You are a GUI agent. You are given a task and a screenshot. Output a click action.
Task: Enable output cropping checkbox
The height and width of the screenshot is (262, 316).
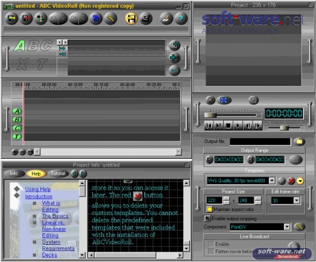(x=207, y=219)
